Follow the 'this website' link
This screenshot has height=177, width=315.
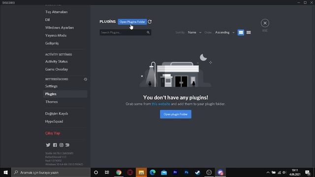click(x=161, y=104)
